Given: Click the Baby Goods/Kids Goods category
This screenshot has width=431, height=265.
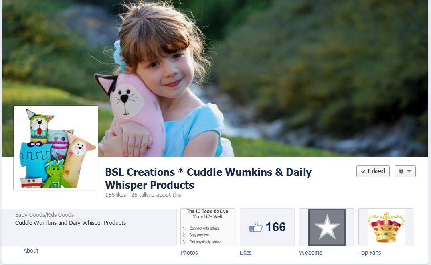Looking at the screenshot, I should tap(45, 215).
